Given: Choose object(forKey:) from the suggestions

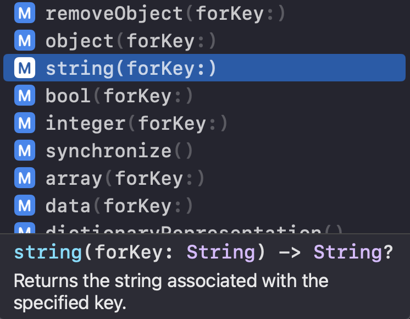Looking at the screenshot, I should (x=204, y=40).
